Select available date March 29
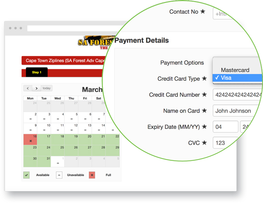This screenshot has height=203, width=263. pos(113,151)
